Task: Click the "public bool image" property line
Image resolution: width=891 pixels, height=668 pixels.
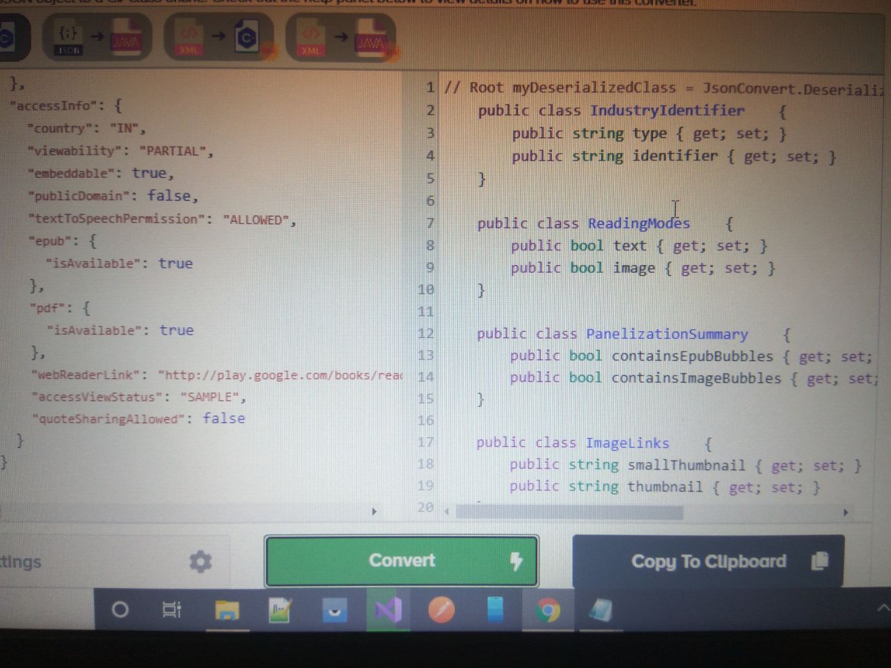Action: click(643, 268)
